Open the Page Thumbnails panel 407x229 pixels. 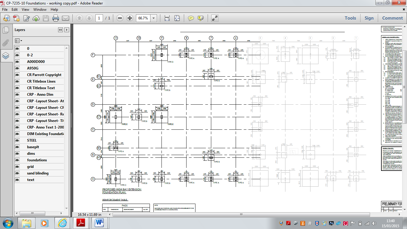pyautogui.click(x=6, y=30)
